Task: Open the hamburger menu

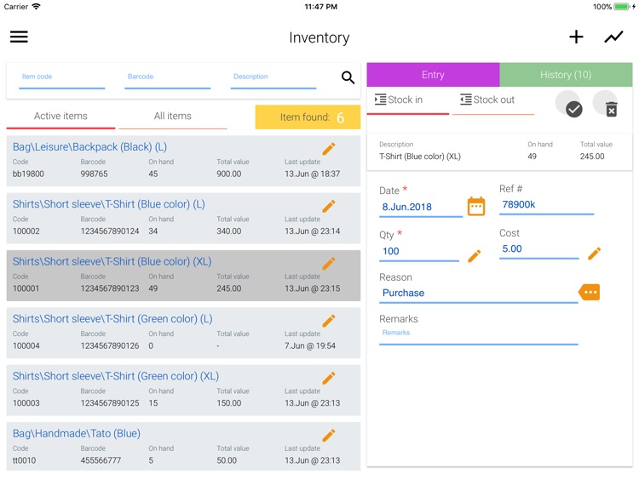Action: (19, 37)
